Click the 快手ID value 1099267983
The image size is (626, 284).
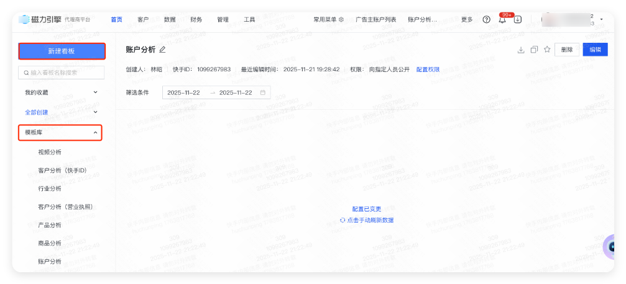214,69
